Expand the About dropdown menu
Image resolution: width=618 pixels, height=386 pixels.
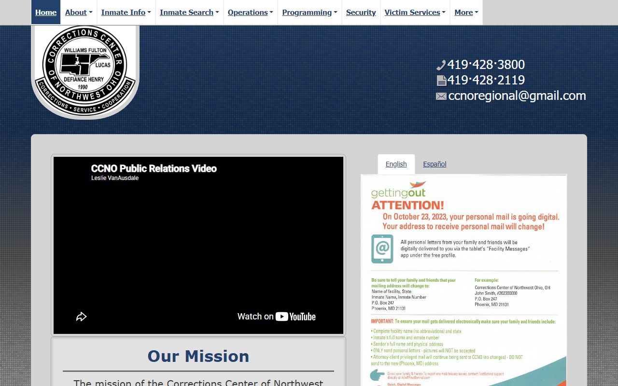coord(79,13)
